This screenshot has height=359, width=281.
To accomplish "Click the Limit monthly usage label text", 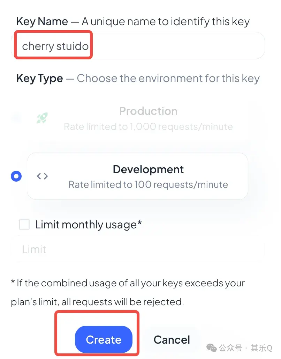I will tap(88, 225).
